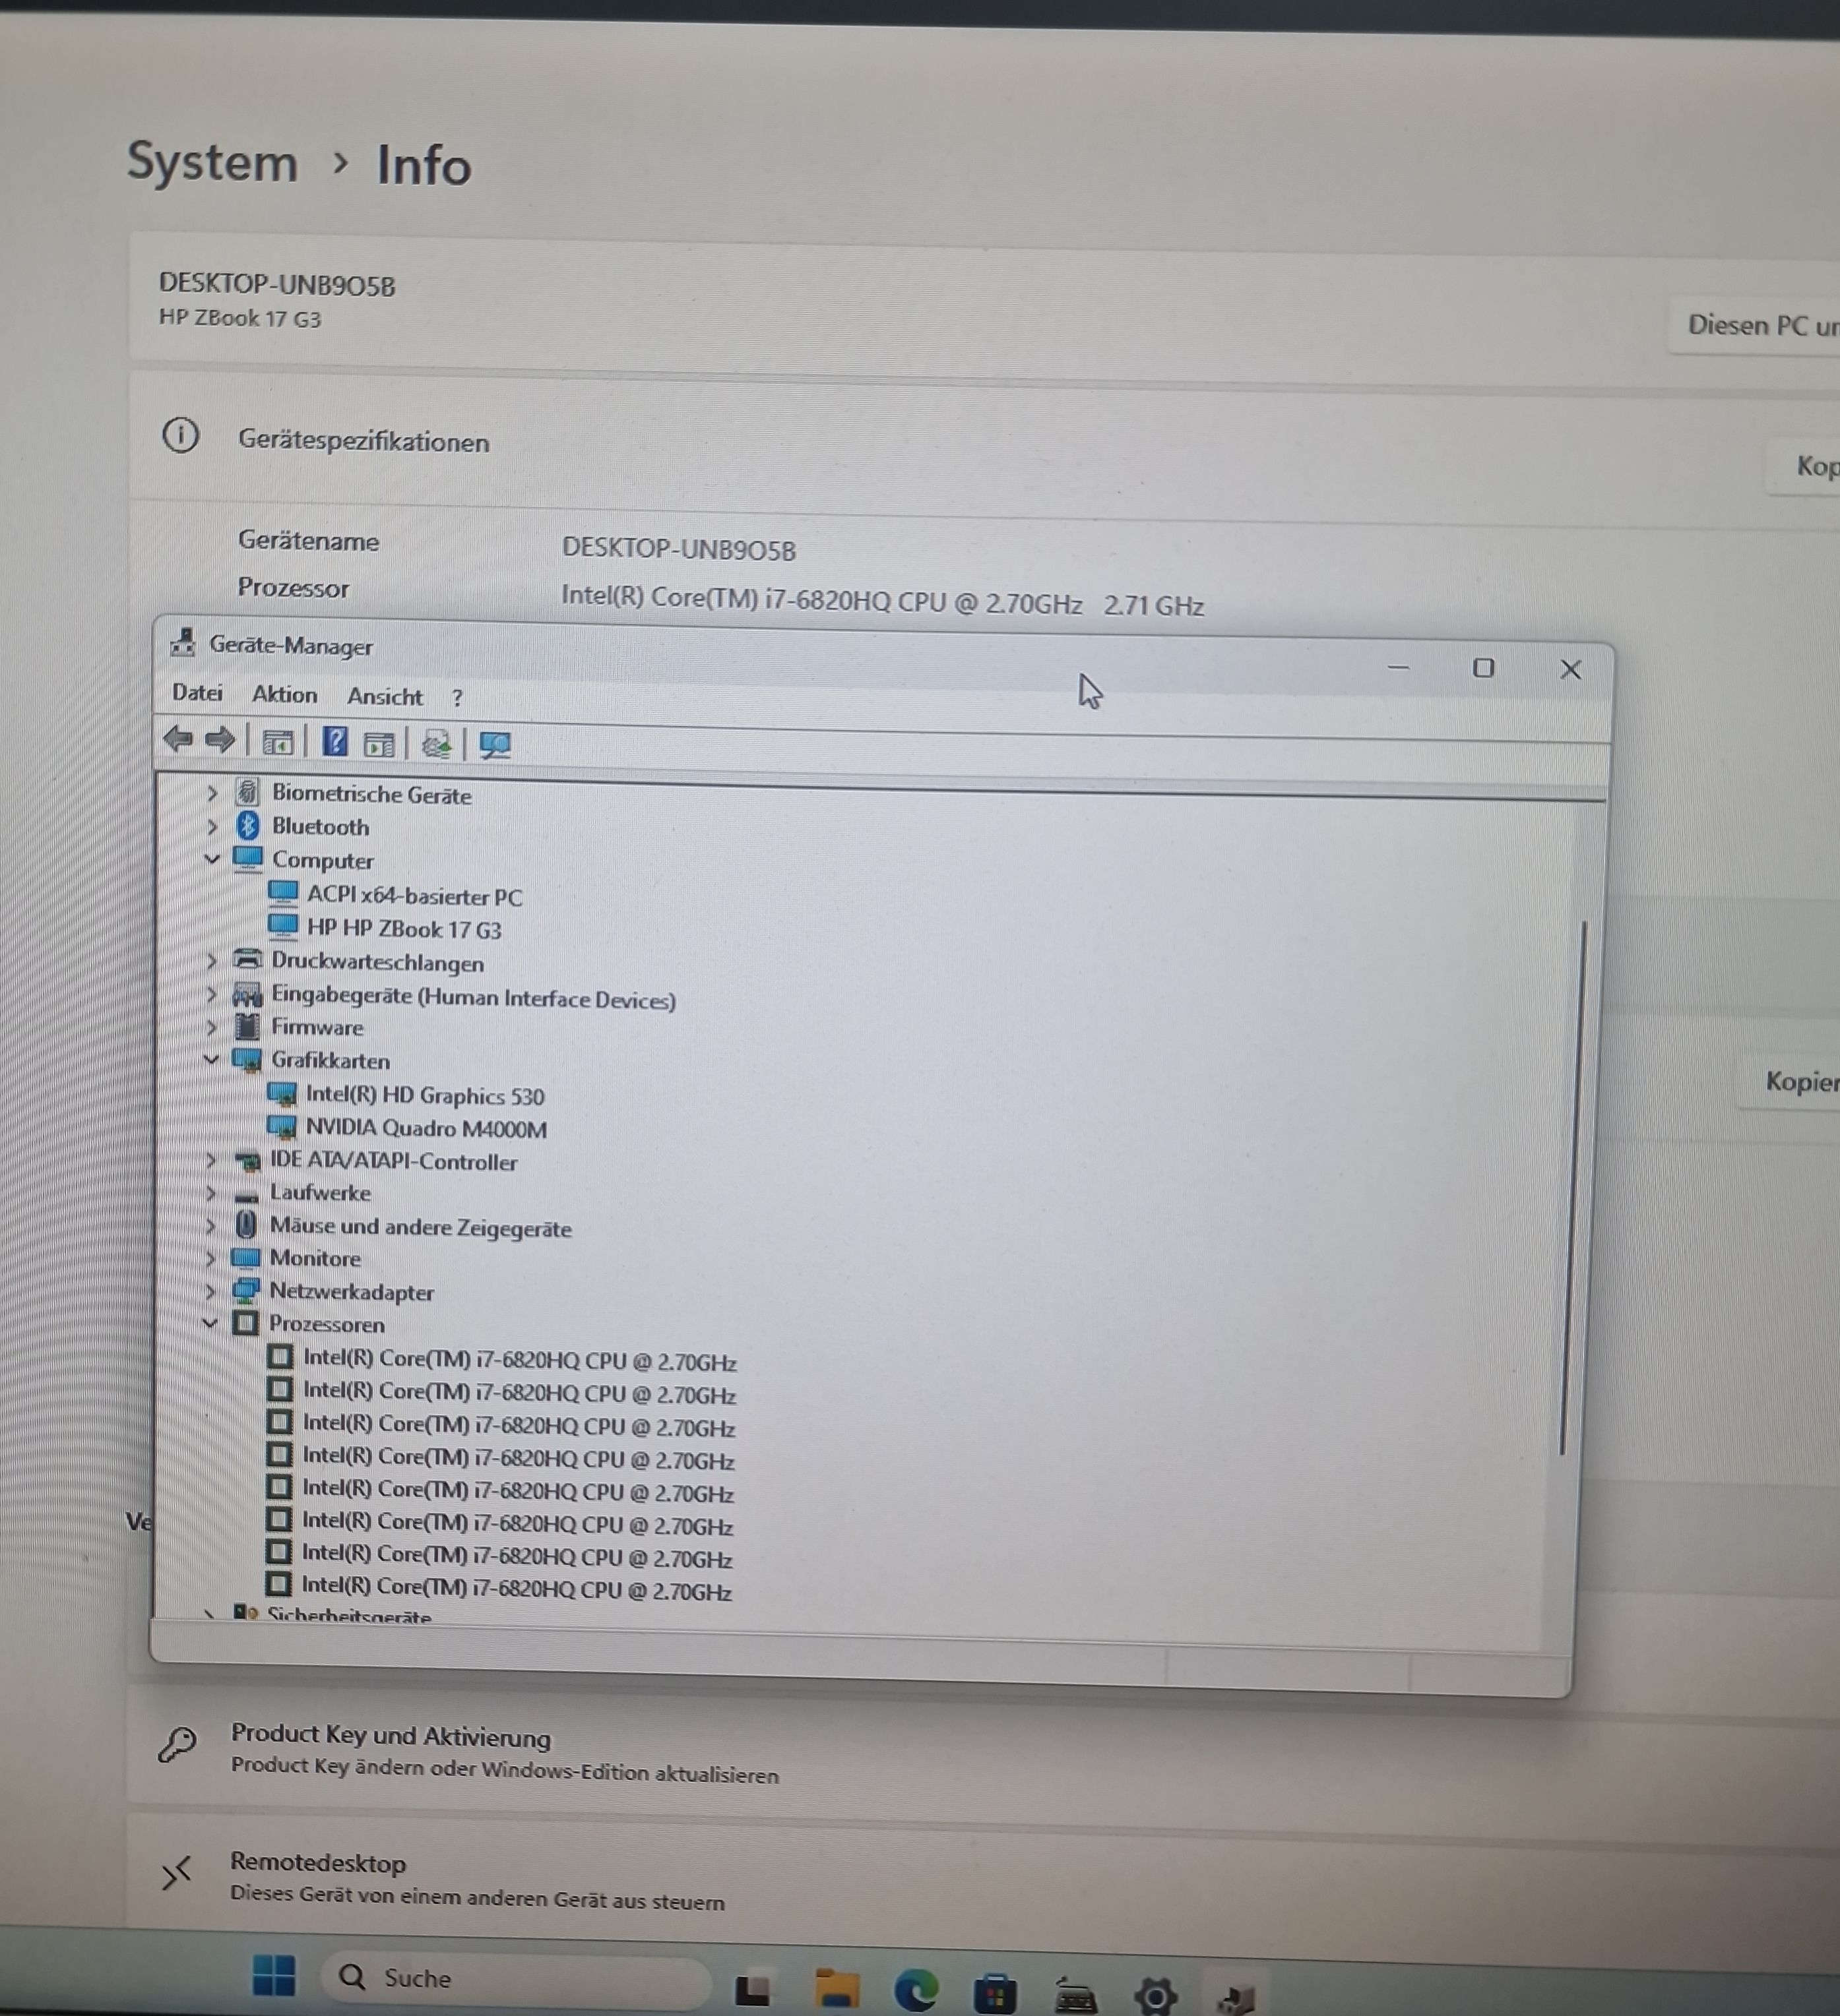The width and height of the screenshot is (1840, 2016).
Task: Click the info icon beside Gerätespezifikationen
Action: pyautogui.click(x=180, y=435)
